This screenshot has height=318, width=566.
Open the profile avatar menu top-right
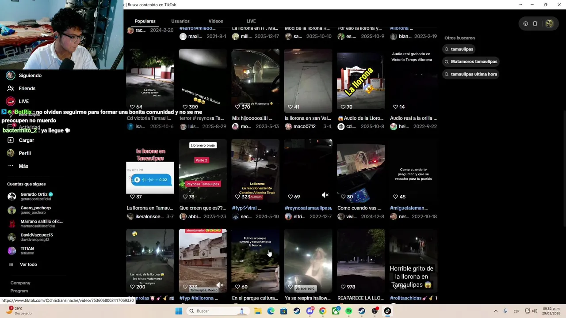549,24
